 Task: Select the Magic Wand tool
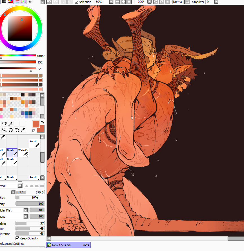[x=10, y=124]
